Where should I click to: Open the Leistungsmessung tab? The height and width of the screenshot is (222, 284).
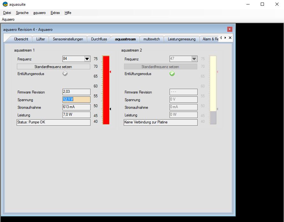click(x=182, y=39)
